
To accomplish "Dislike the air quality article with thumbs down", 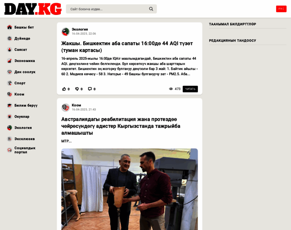I will coord(77,89).
